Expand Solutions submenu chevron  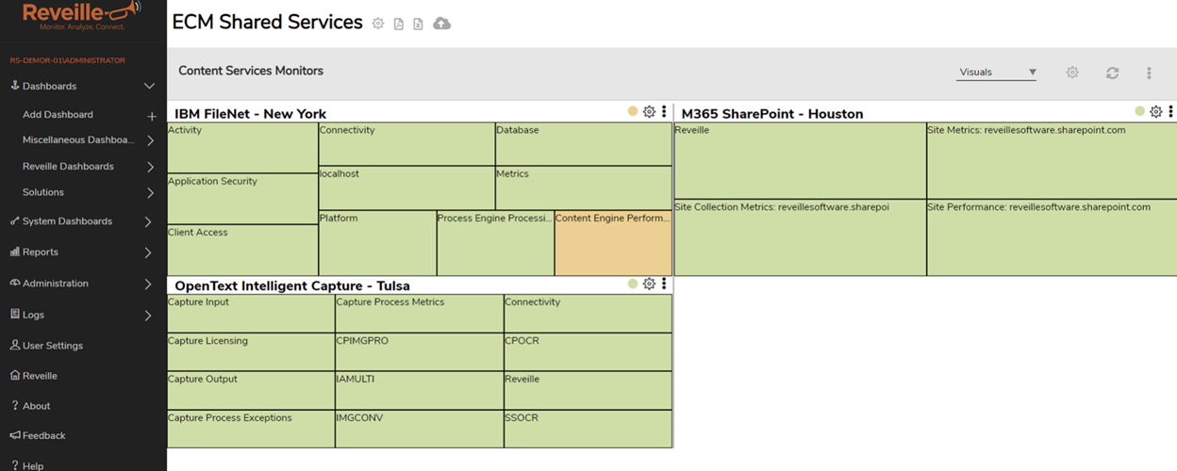tap(150, 192)
